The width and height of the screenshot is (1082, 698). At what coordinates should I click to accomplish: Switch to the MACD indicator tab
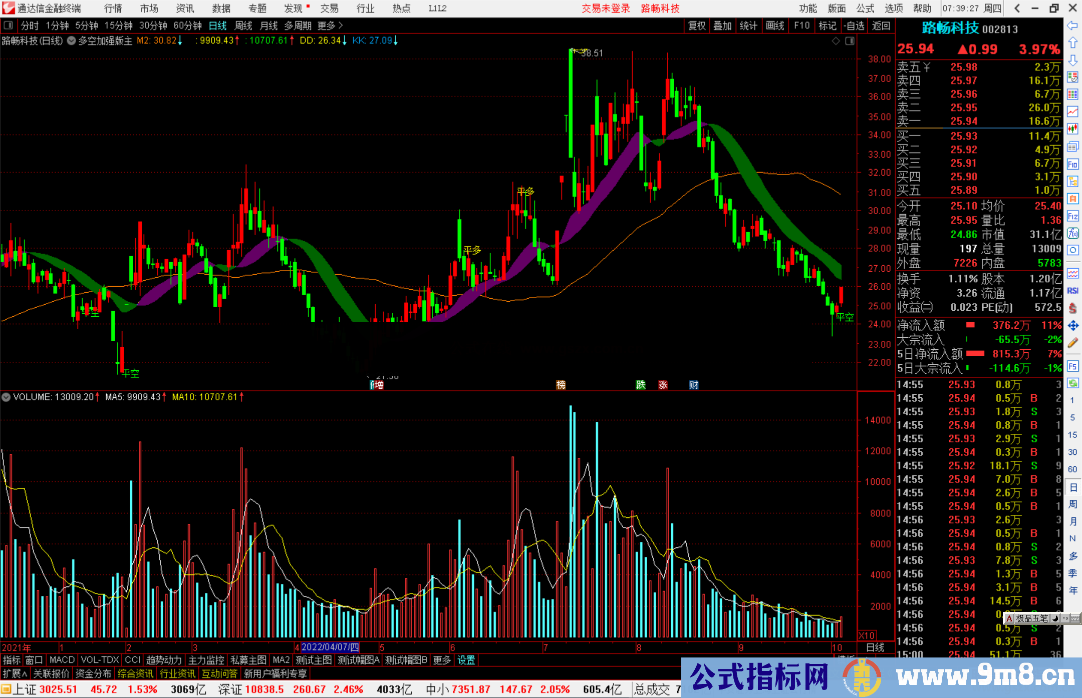click(62, 660)
